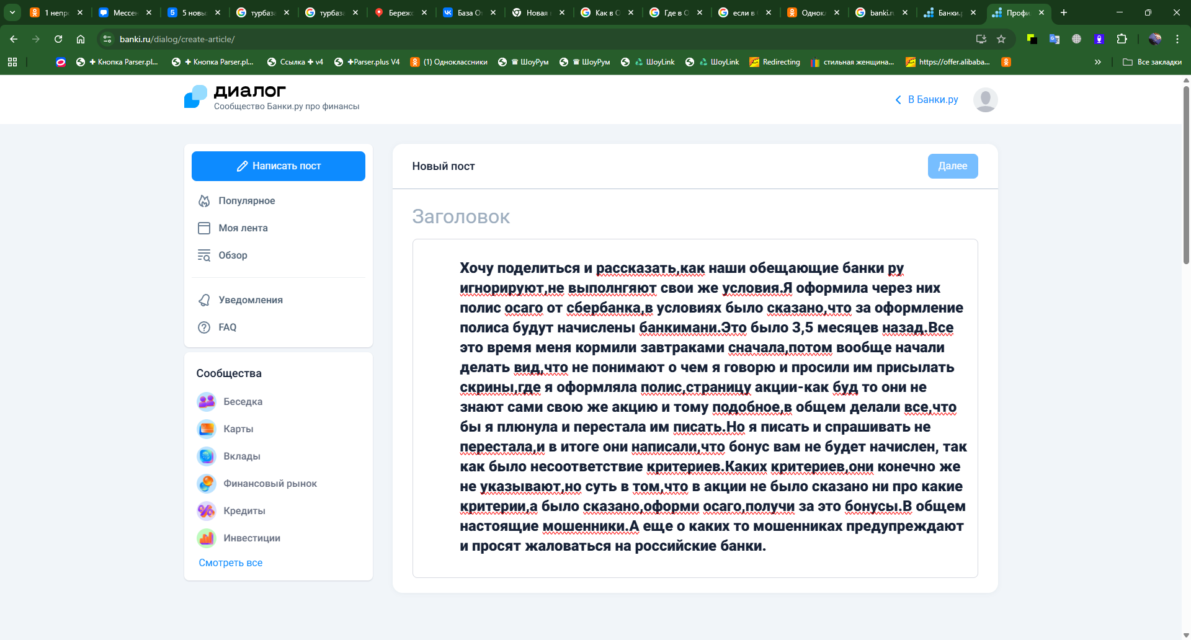1191x640 pixels.
Task: Open the browser extensions puzzle icon
Action: pos(1122,39)
